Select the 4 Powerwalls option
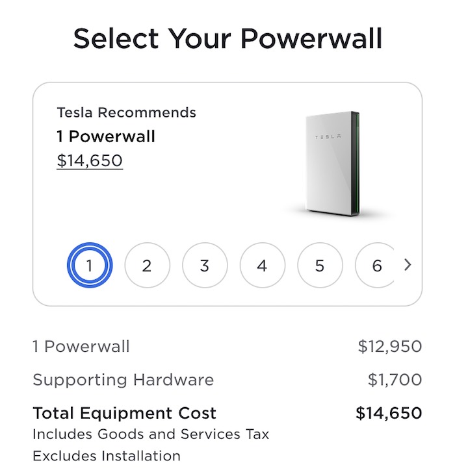The height and width of the screenshot is (474, 455). pyautogui.click(x=263, y=265)
